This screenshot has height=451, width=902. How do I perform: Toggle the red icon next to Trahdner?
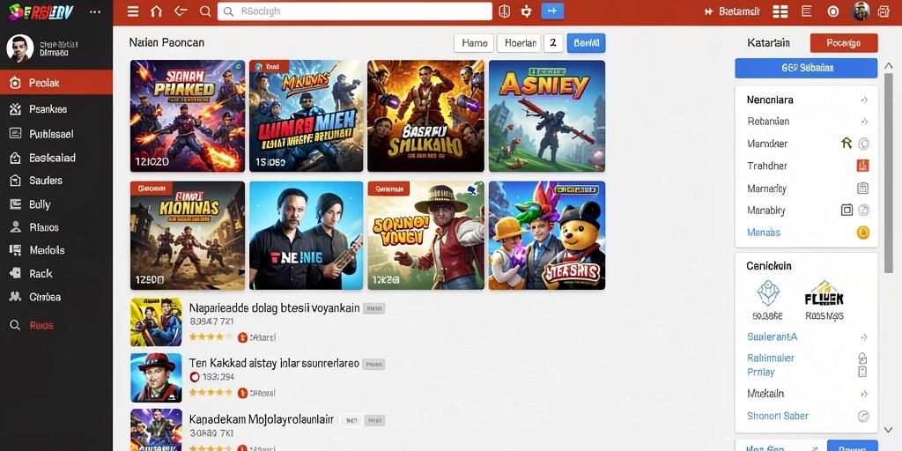click(x=862, y=166)
